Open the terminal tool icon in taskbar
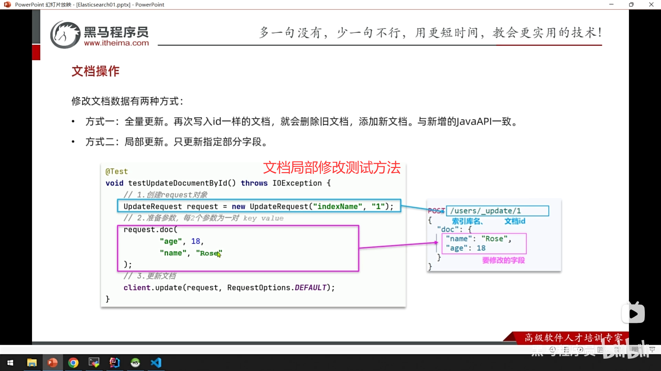 point(94,363)
